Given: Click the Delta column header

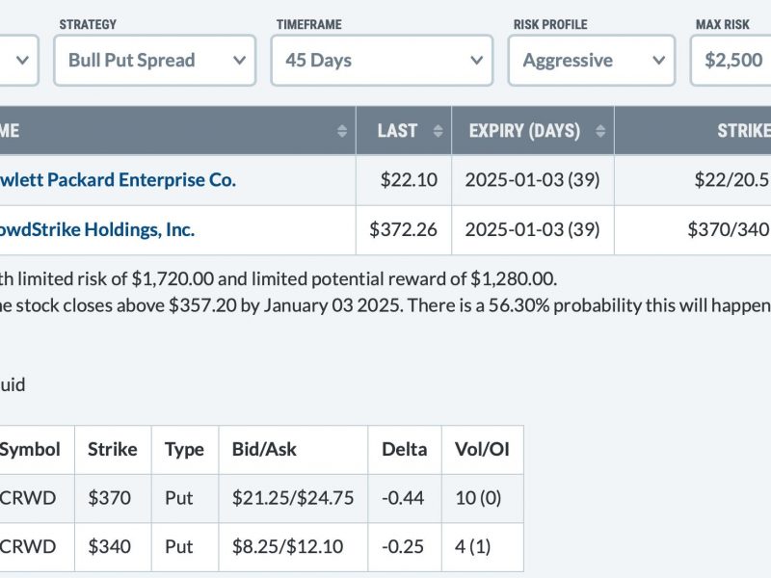Looking at the screenshot, I should coord(405,450).
